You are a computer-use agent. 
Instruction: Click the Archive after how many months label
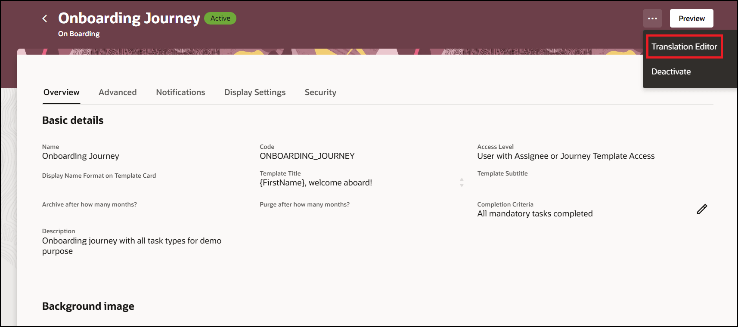pyautogui.click(x=90, y=204)
